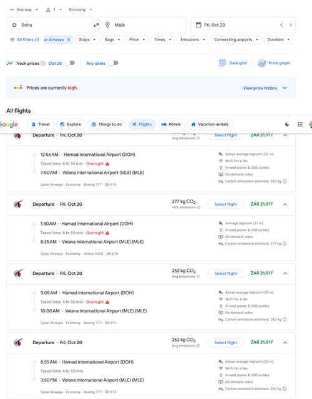The image size is (312, 399).
Task: Open the Connecting airports dropdown
Action: [236, 40]
